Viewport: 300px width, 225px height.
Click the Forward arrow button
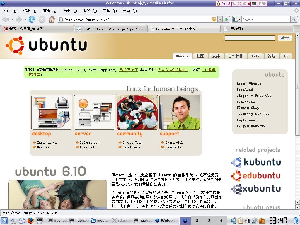click(18, 19)
